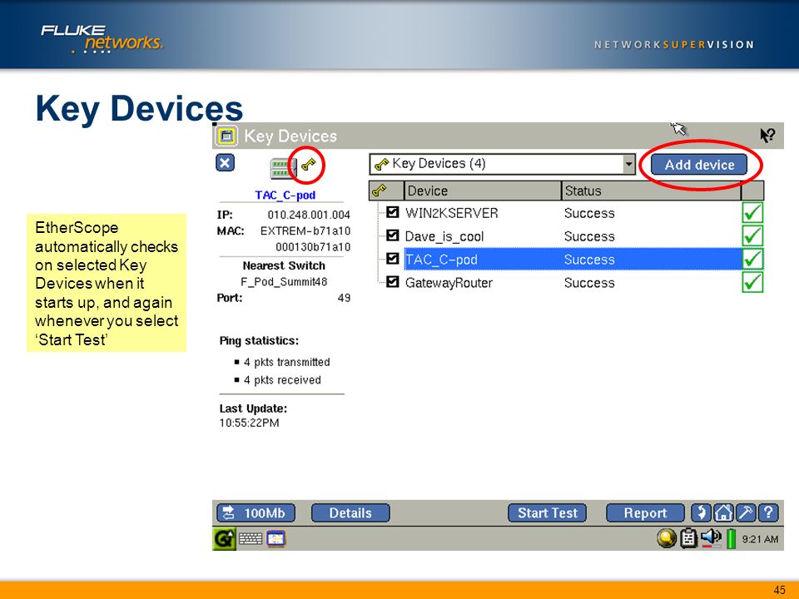Click the speaker volume tray icon

pyautogui.click(x=711, y=538)
